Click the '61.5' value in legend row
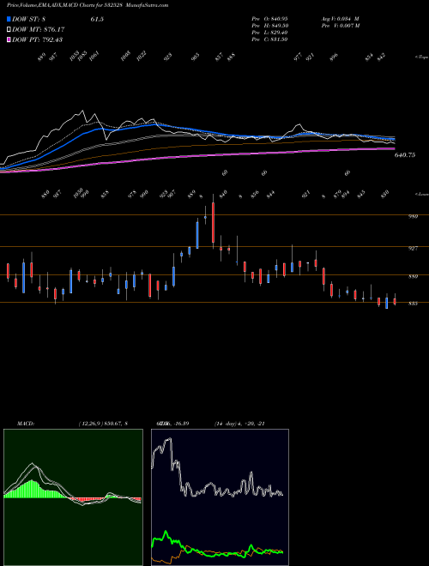Image resolution: width=429 pixels, height=566 pixels. (x=97, y=19)
